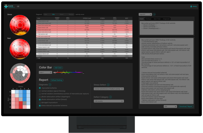The height and width of the screenshot is (133, 203).
Task: Open the color 1 dropdown
Action: tap(45, 72)
